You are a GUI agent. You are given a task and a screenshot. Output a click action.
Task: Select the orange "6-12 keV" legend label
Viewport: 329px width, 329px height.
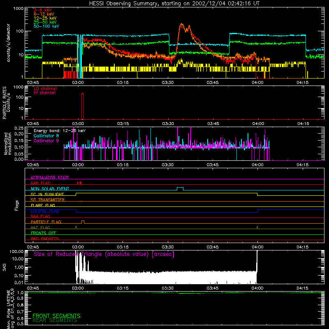[x=44, y=14]
